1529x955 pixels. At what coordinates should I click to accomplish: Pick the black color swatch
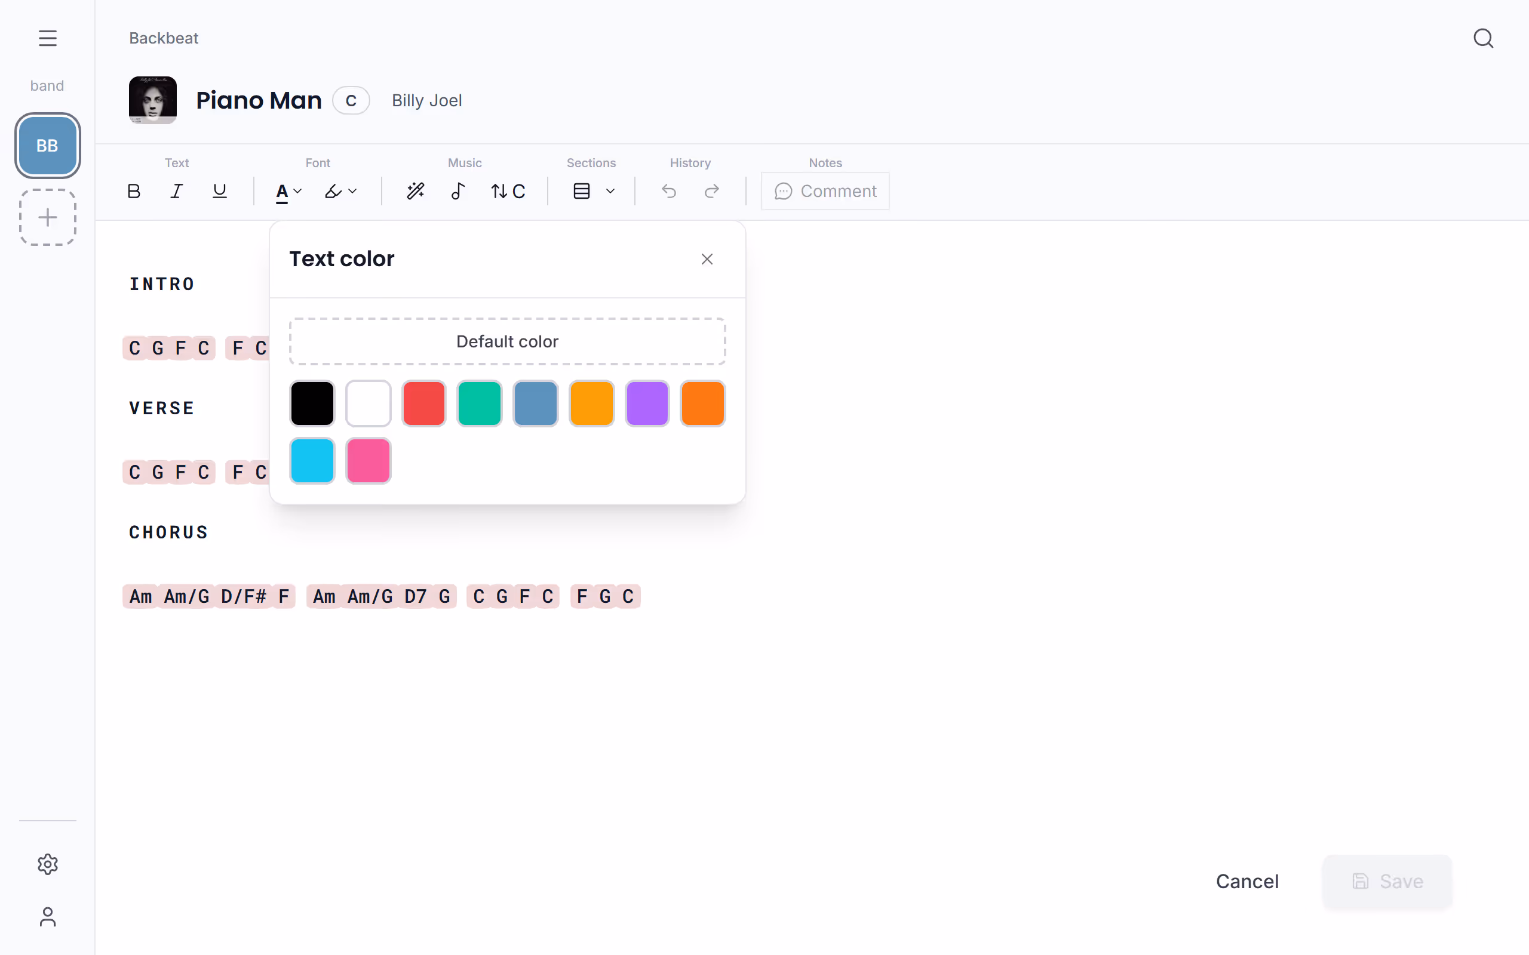(x=312, y=403)
